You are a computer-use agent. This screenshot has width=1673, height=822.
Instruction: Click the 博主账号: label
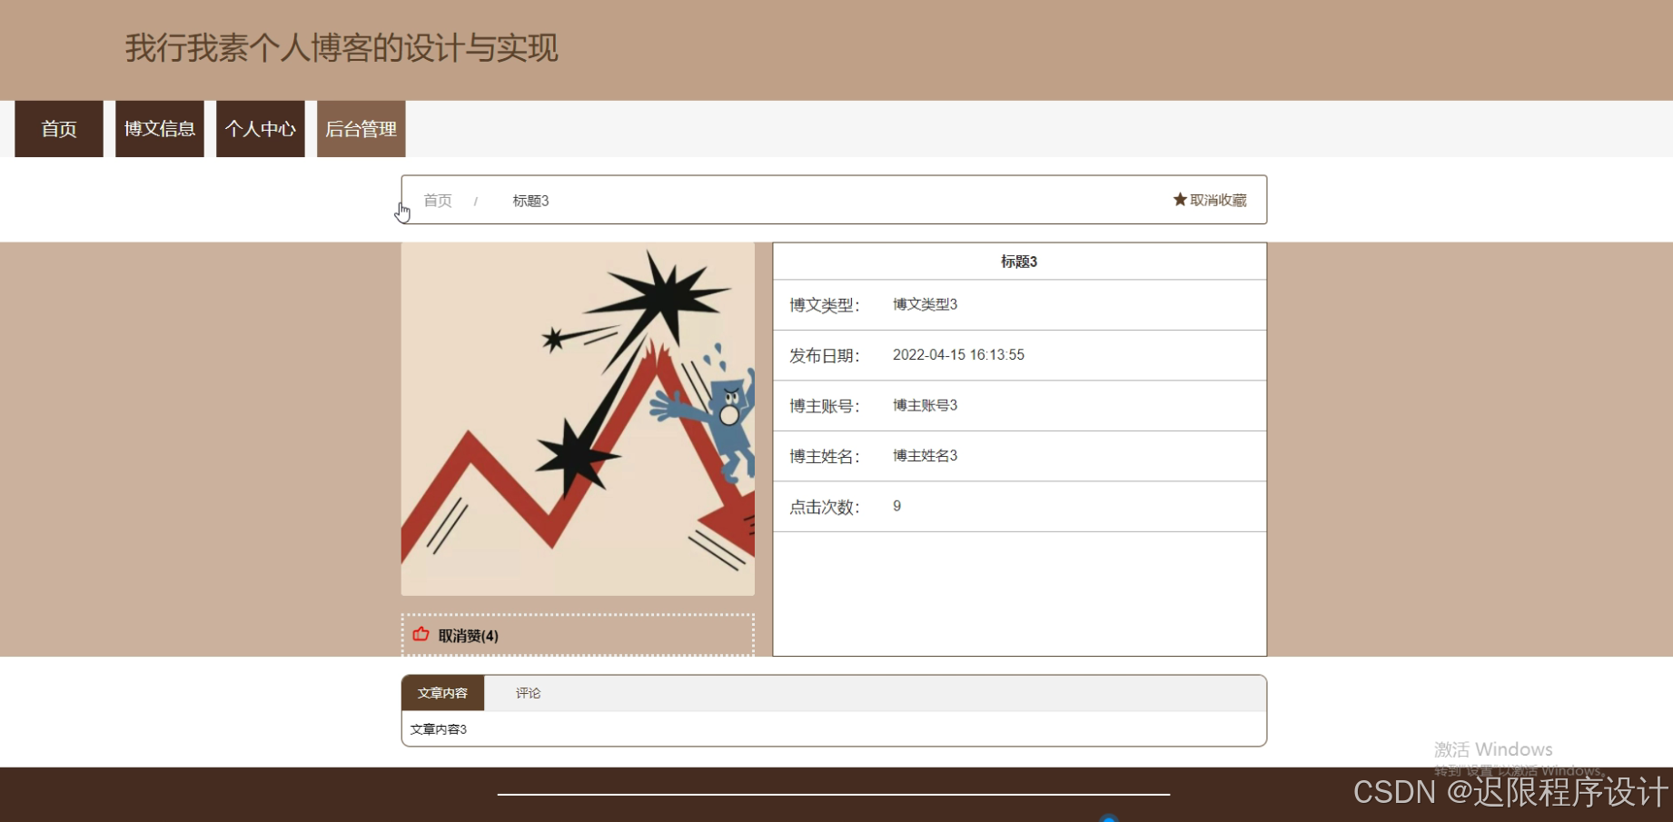tap(824, 406)
